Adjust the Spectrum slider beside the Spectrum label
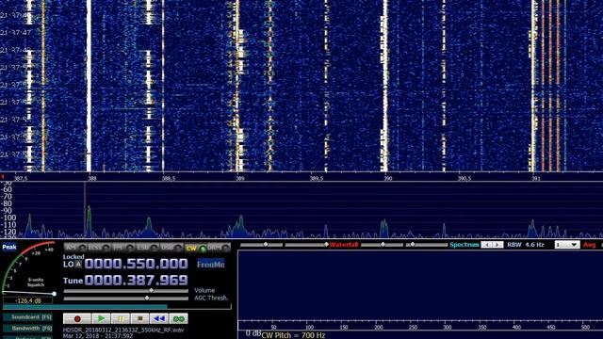This screenshot has height=339, width=603. point(427,245)
